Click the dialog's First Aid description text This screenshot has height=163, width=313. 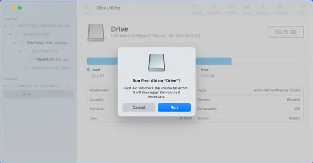click(156, 92)
